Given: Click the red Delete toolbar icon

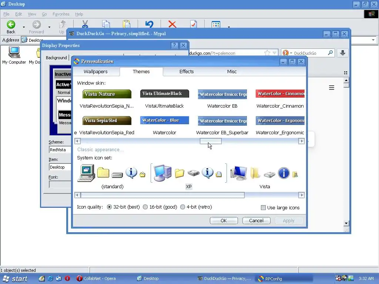Looking at the screenshot, I should click(172, 24).
